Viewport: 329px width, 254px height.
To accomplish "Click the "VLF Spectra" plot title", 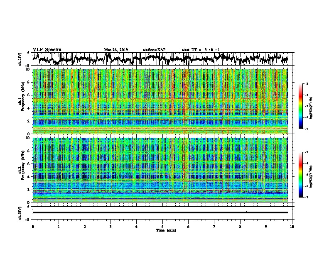I will [47, 50].
